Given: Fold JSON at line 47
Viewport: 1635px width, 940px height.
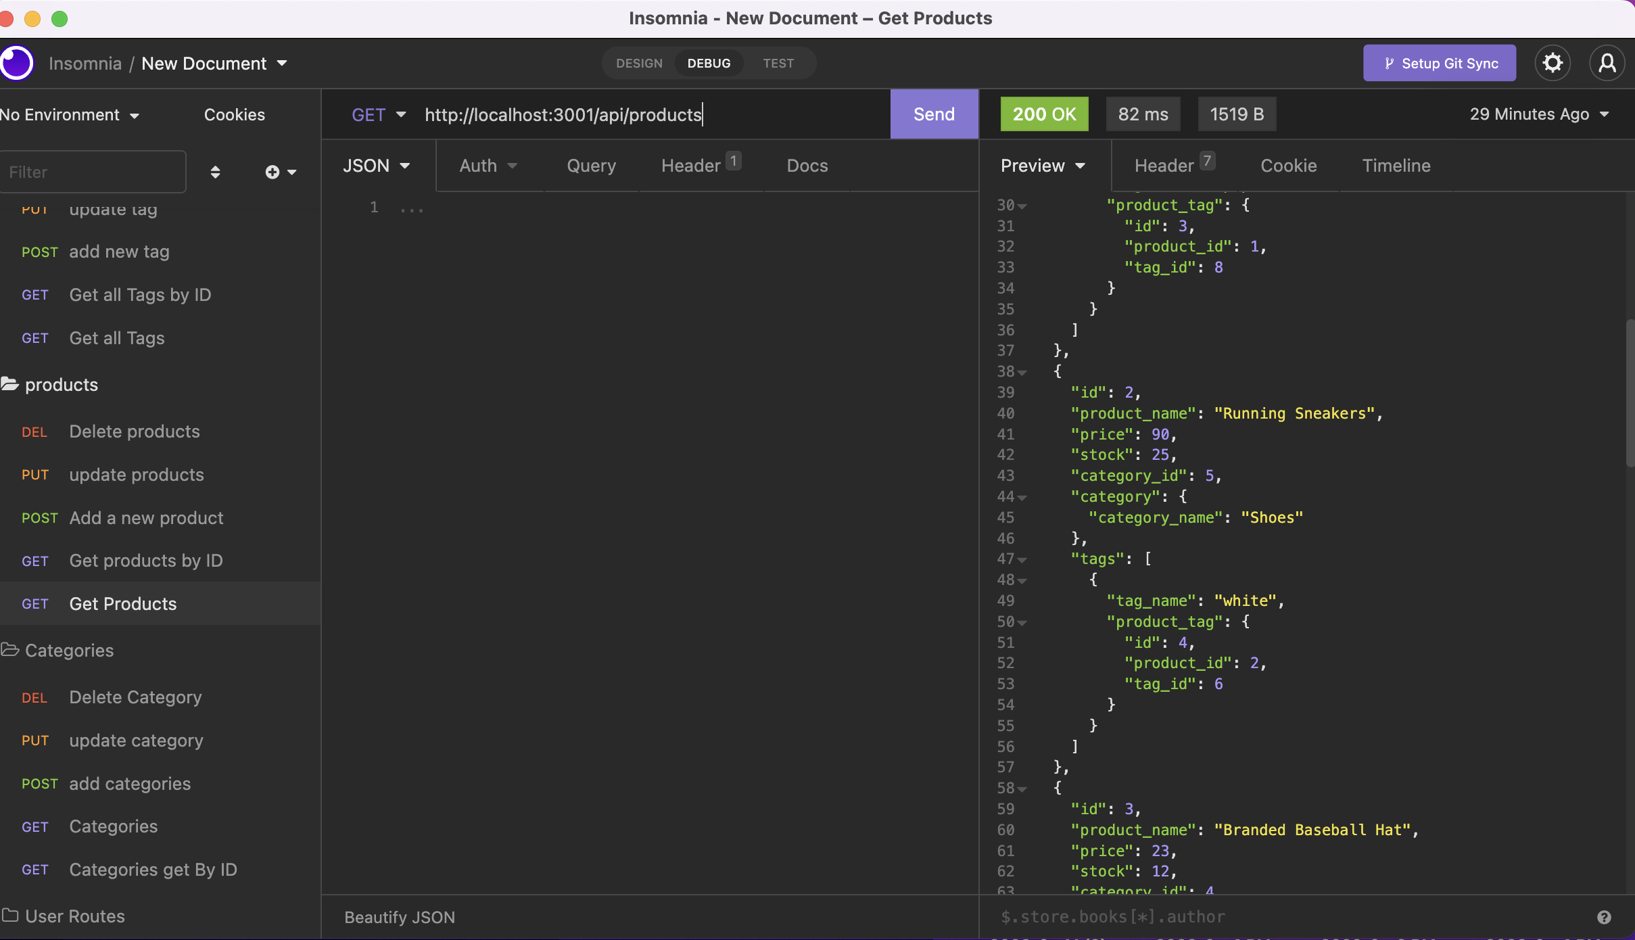Looking at the screenshot, I should coord(1022,559).
